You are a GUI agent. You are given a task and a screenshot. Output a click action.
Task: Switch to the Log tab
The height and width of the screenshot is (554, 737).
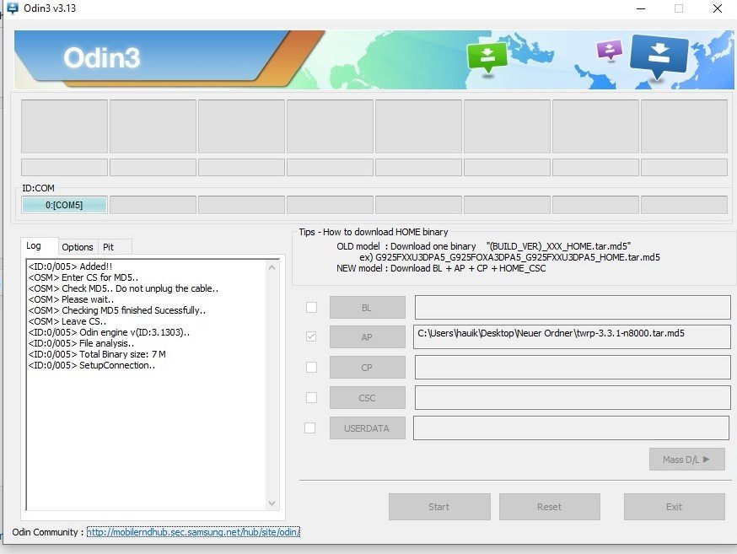tap(40, 245)
